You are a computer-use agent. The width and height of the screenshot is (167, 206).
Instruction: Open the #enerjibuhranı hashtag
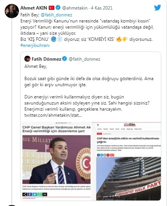(x=35, y=46)
